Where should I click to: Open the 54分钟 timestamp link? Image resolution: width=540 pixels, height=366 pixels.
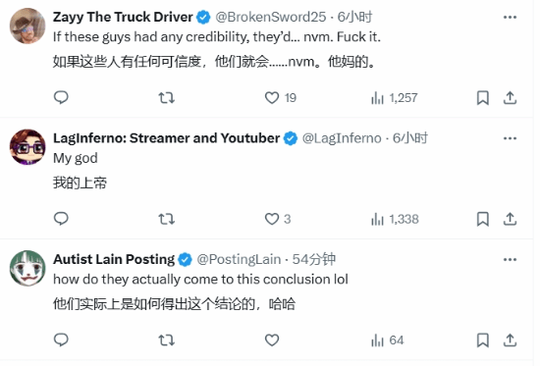[314, 259]
